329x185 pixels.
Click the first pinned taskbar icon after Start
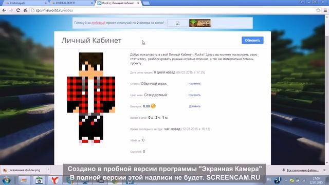[24, 180]
